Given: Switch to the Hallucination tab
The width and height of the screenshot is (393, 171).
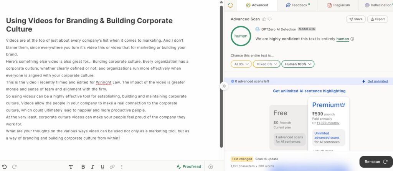Looking at the screenshot, I should (378, 5).
